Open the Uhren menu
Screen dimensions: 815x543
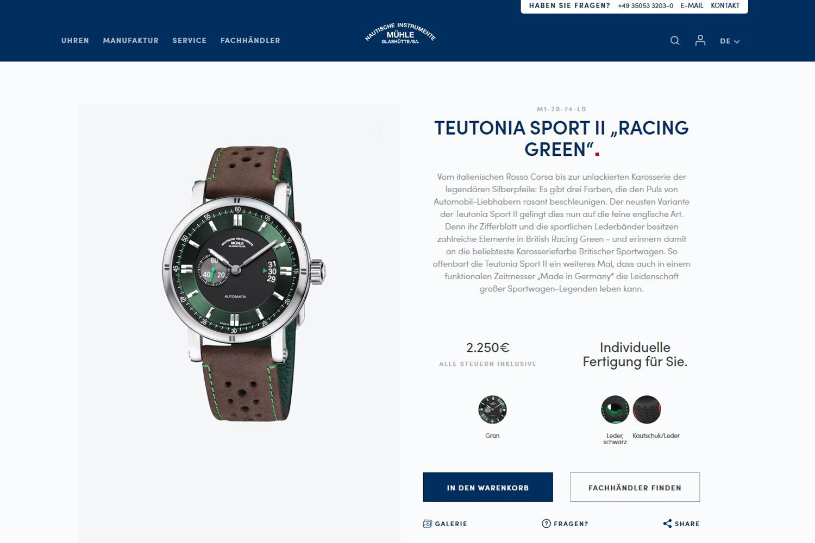75,41
